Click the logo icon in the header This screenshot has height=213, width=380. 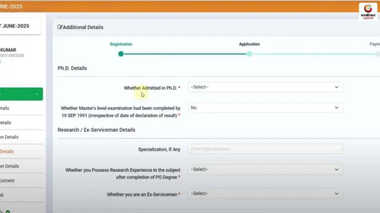tap(368, 12)
